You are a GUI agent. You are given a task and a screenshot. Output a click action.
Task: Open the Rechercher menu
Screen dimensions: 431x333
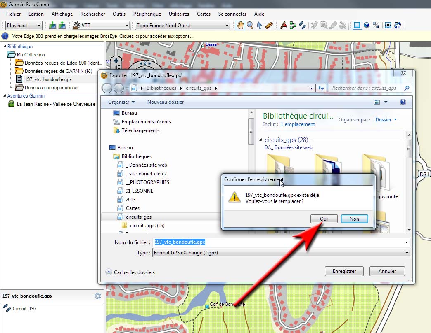pos(92,14)
